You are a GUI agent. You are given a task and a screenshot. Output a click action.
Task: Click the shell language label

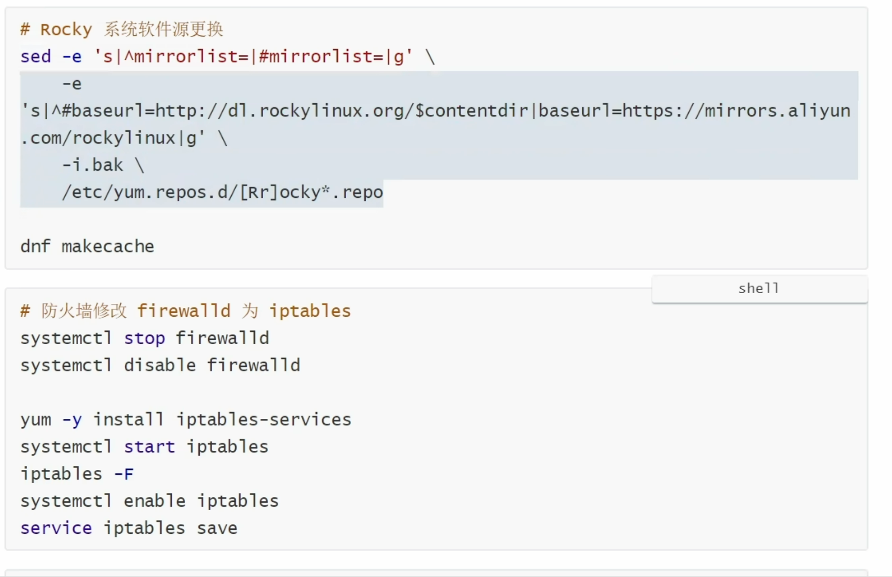click(758, 288)
